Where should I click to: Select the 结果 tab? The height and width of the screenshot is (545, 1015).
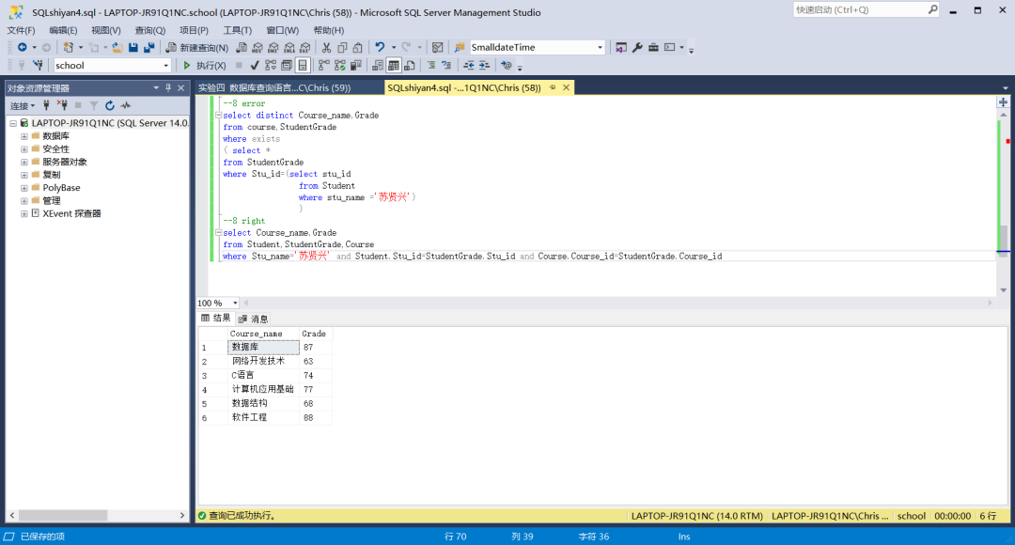215,318
